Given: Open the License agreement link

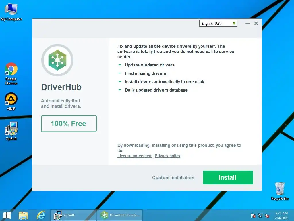Looking at the screenshot, I should pyautogui.click(x=135, y=156).
